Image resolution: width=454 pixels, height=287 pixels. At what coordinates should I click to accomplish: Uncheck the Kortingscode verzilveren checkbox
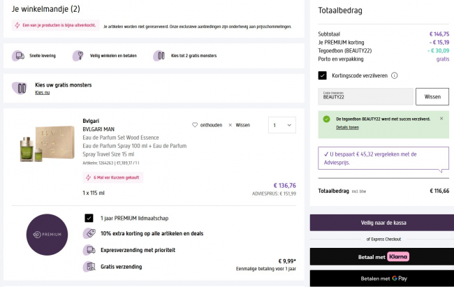click(323, 75)
